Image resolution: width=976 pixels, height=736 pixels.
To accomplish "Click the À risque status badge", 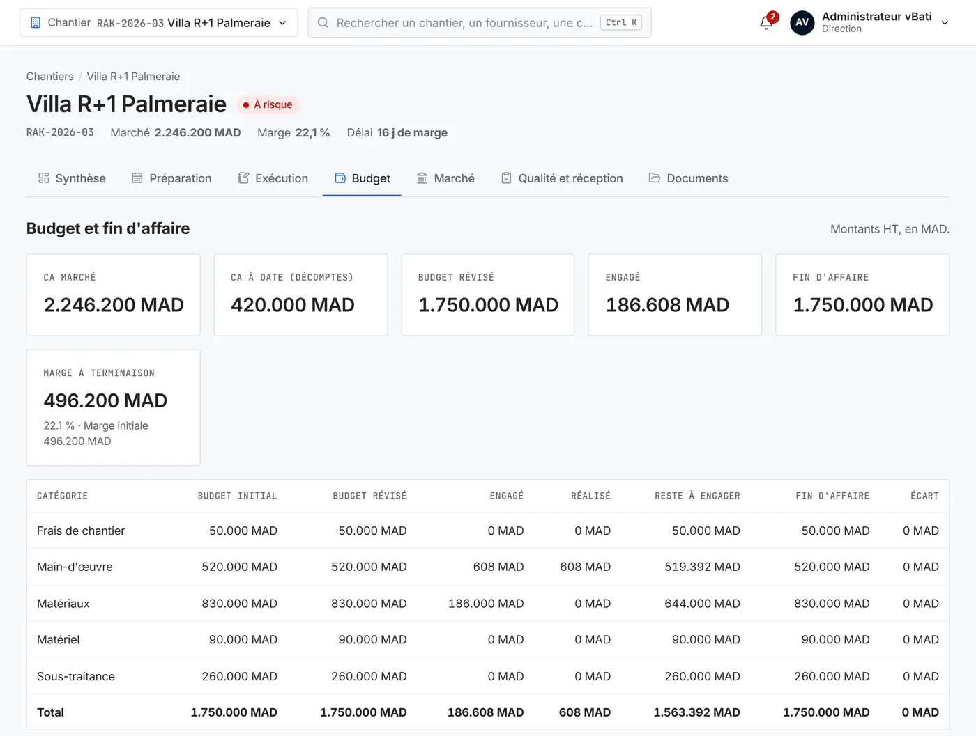I will coord(268,104).
